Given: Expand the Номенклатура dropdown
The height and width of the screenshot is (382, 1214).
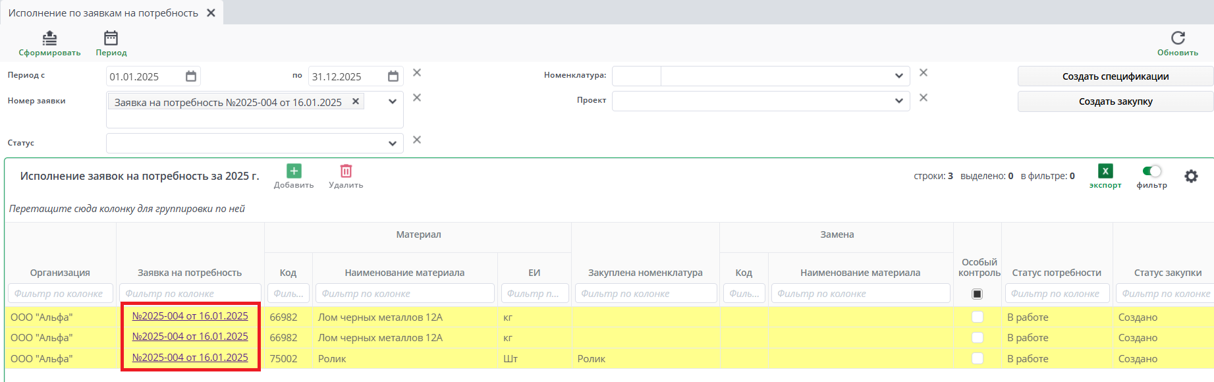Looking at the screenshot, I should click(x=899, y=76).
